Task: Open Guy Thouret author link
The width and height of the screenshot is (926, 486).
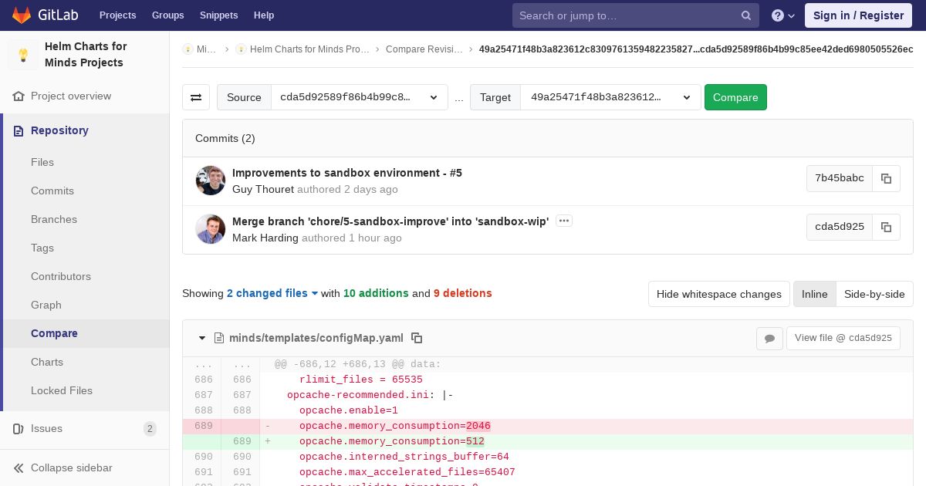Action: (263, 189)
